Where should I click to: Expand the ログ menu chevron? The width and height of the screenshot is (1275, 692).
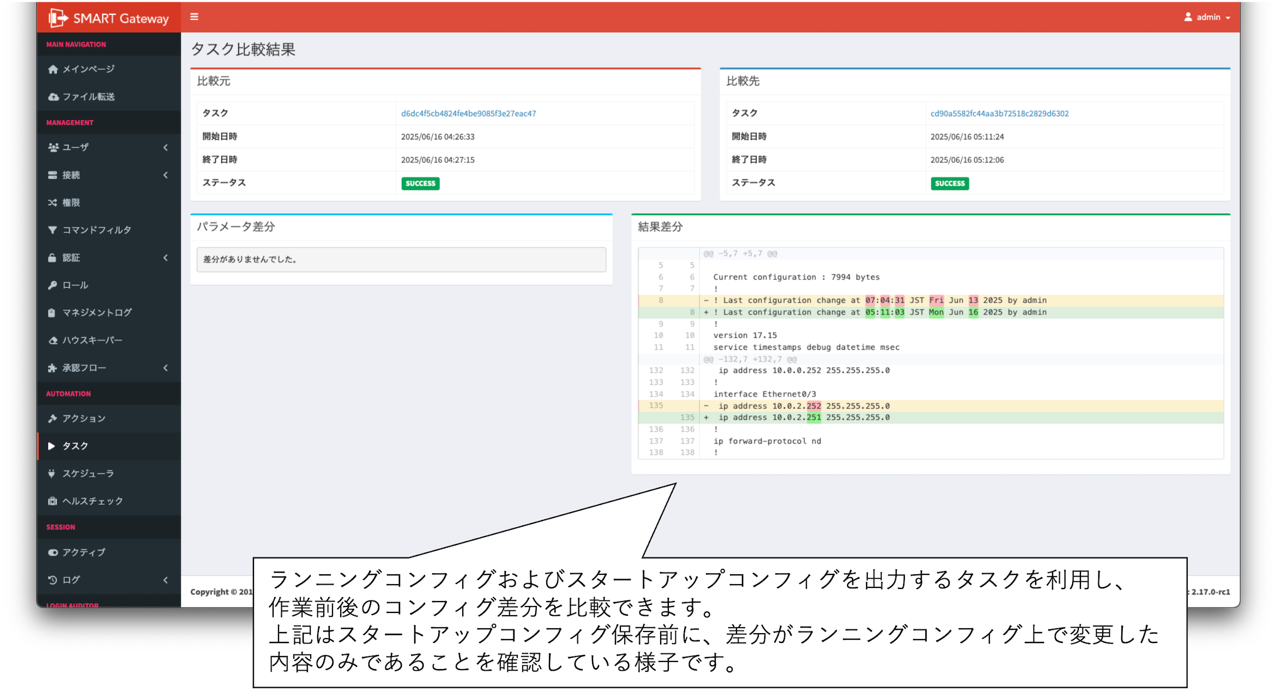(x=166, y=580)
